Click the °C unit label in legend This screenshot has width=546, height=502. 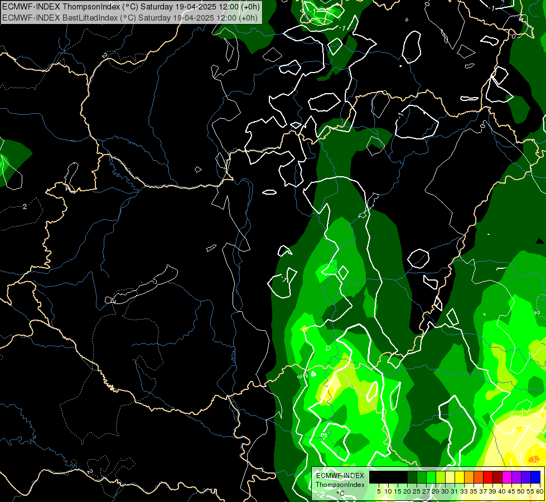(341, 494)
